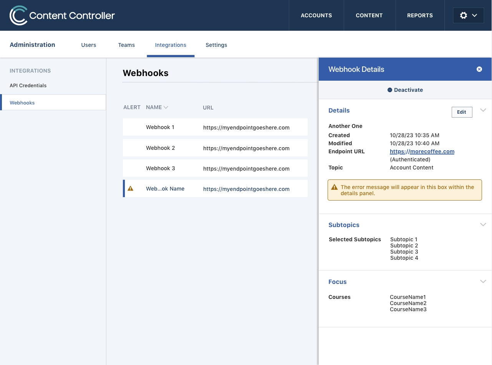Open the REPORTS menu

tap(420, 15)
